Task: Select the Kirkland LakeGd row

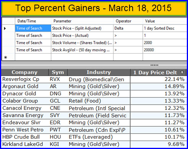Action: [x=94, y=144]
